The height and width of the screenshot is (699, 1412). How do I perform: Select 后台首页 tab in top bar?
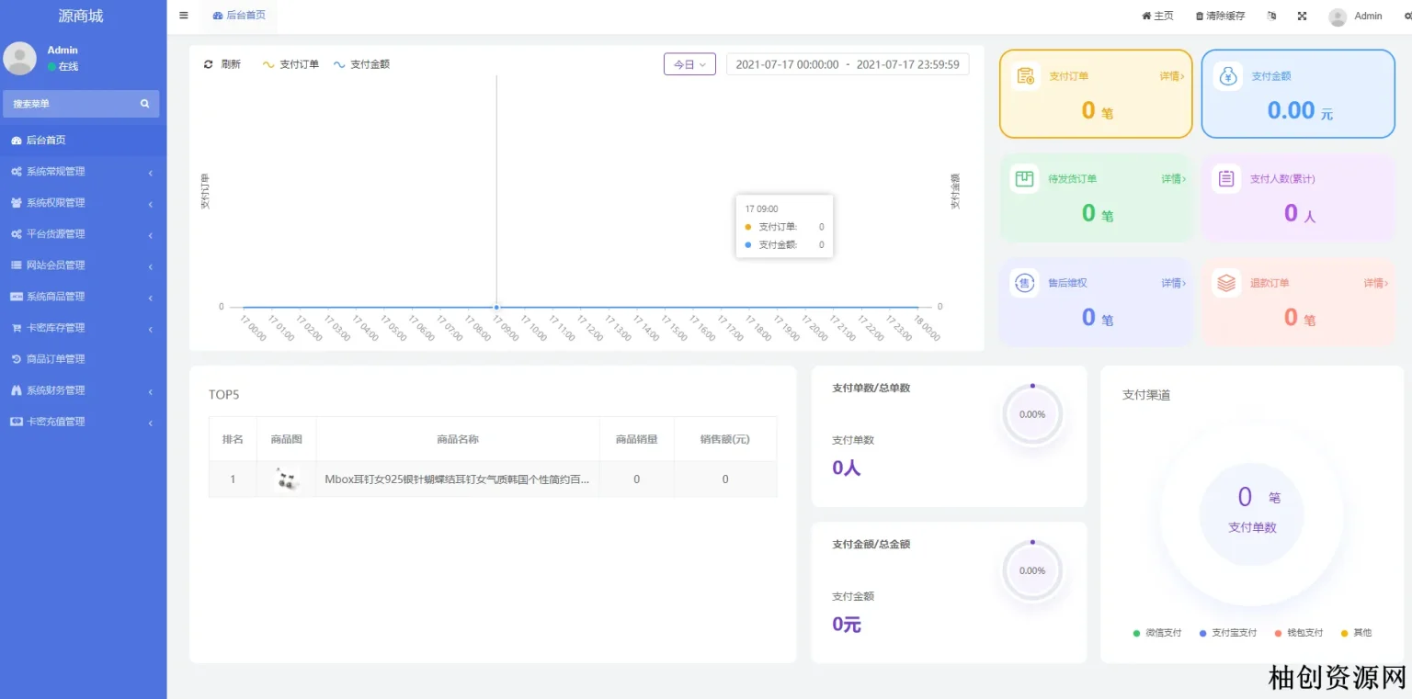coord(239,16)
